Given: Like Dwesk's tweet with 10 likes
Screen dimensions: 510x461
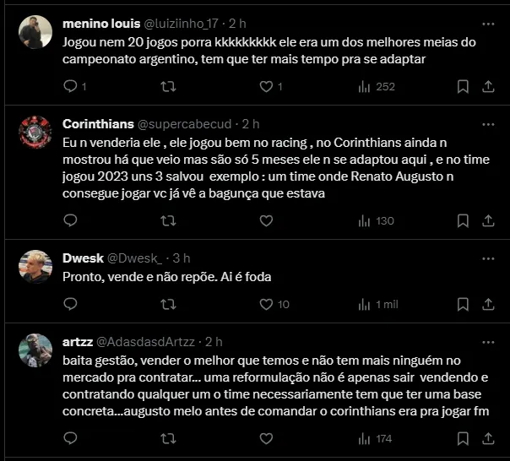Looking at the screenshot, I should click(x=274, y=304).
